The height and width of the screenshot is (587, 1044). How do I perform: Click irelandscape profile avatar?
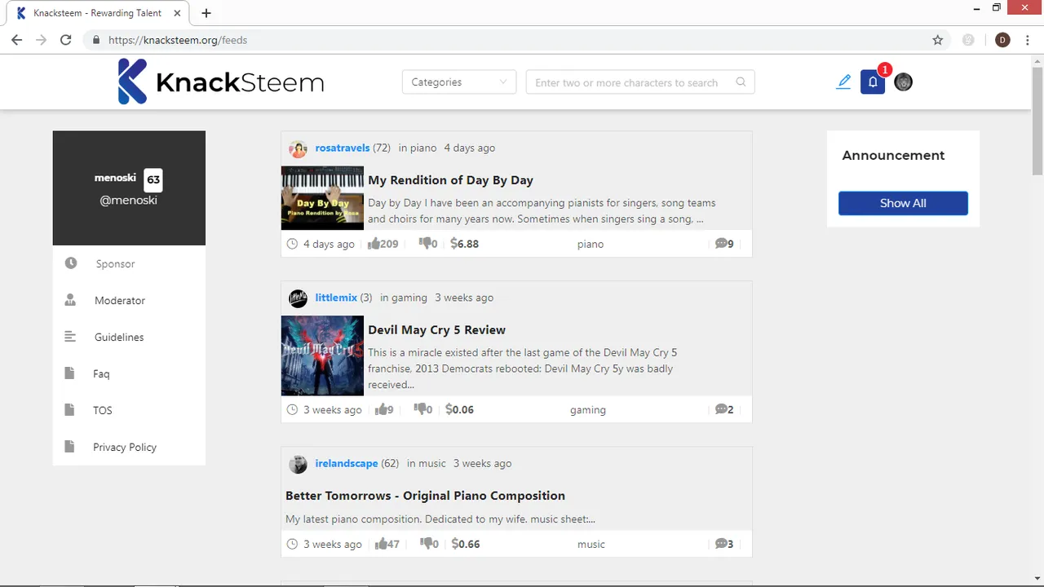(298, 464)
